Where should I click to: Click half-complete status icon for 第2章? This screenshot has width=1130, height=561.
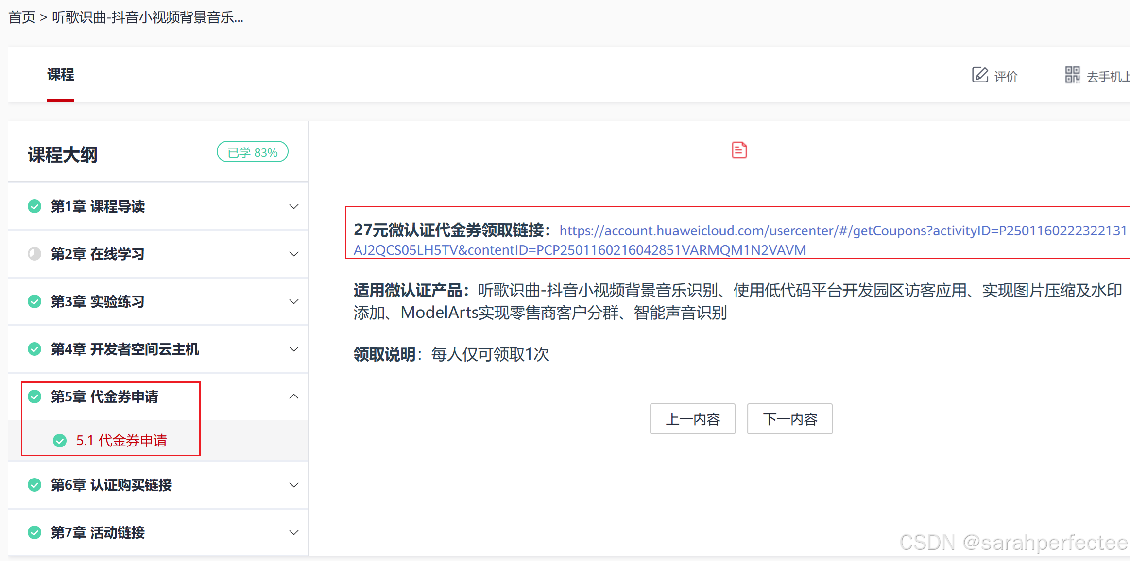pyautogui.click(x=34, y=254)
